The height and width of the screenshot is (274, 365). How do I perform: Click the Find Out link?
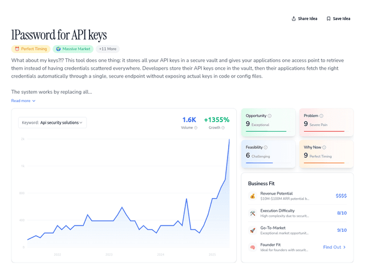[x=334, y=247]
